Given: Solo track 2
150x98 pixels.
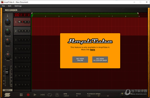Looking at the screenshot, I should [28, 31].
